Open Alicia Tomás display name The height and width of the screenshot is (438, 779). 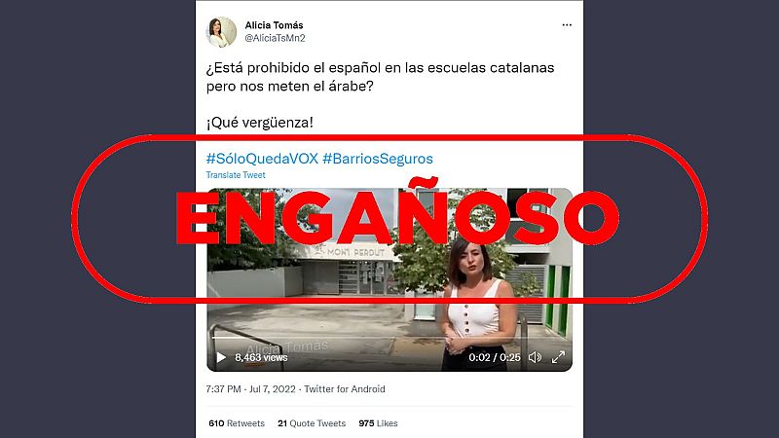tap(274, 25)
